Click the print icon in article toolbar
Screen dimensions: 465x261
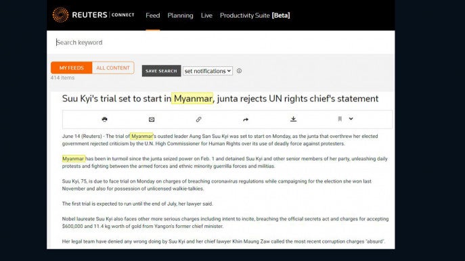pos(104,120)
